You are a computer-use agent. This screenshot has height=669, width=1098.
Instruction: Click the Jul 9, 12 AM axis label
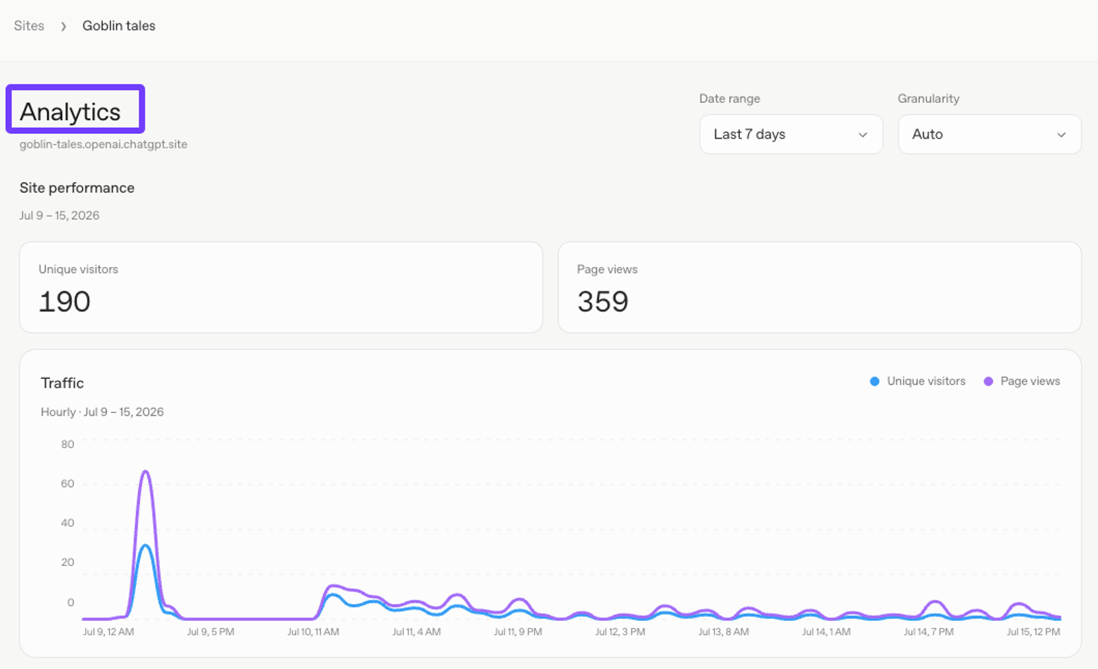point(108,632)
